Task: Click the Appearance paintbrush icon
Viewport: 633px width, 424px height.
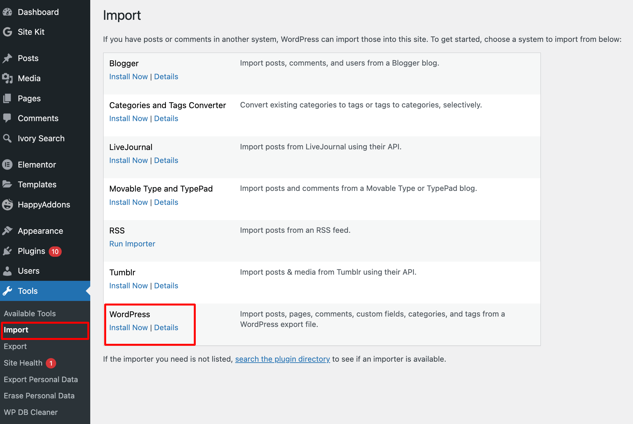Action: [7, 231]
